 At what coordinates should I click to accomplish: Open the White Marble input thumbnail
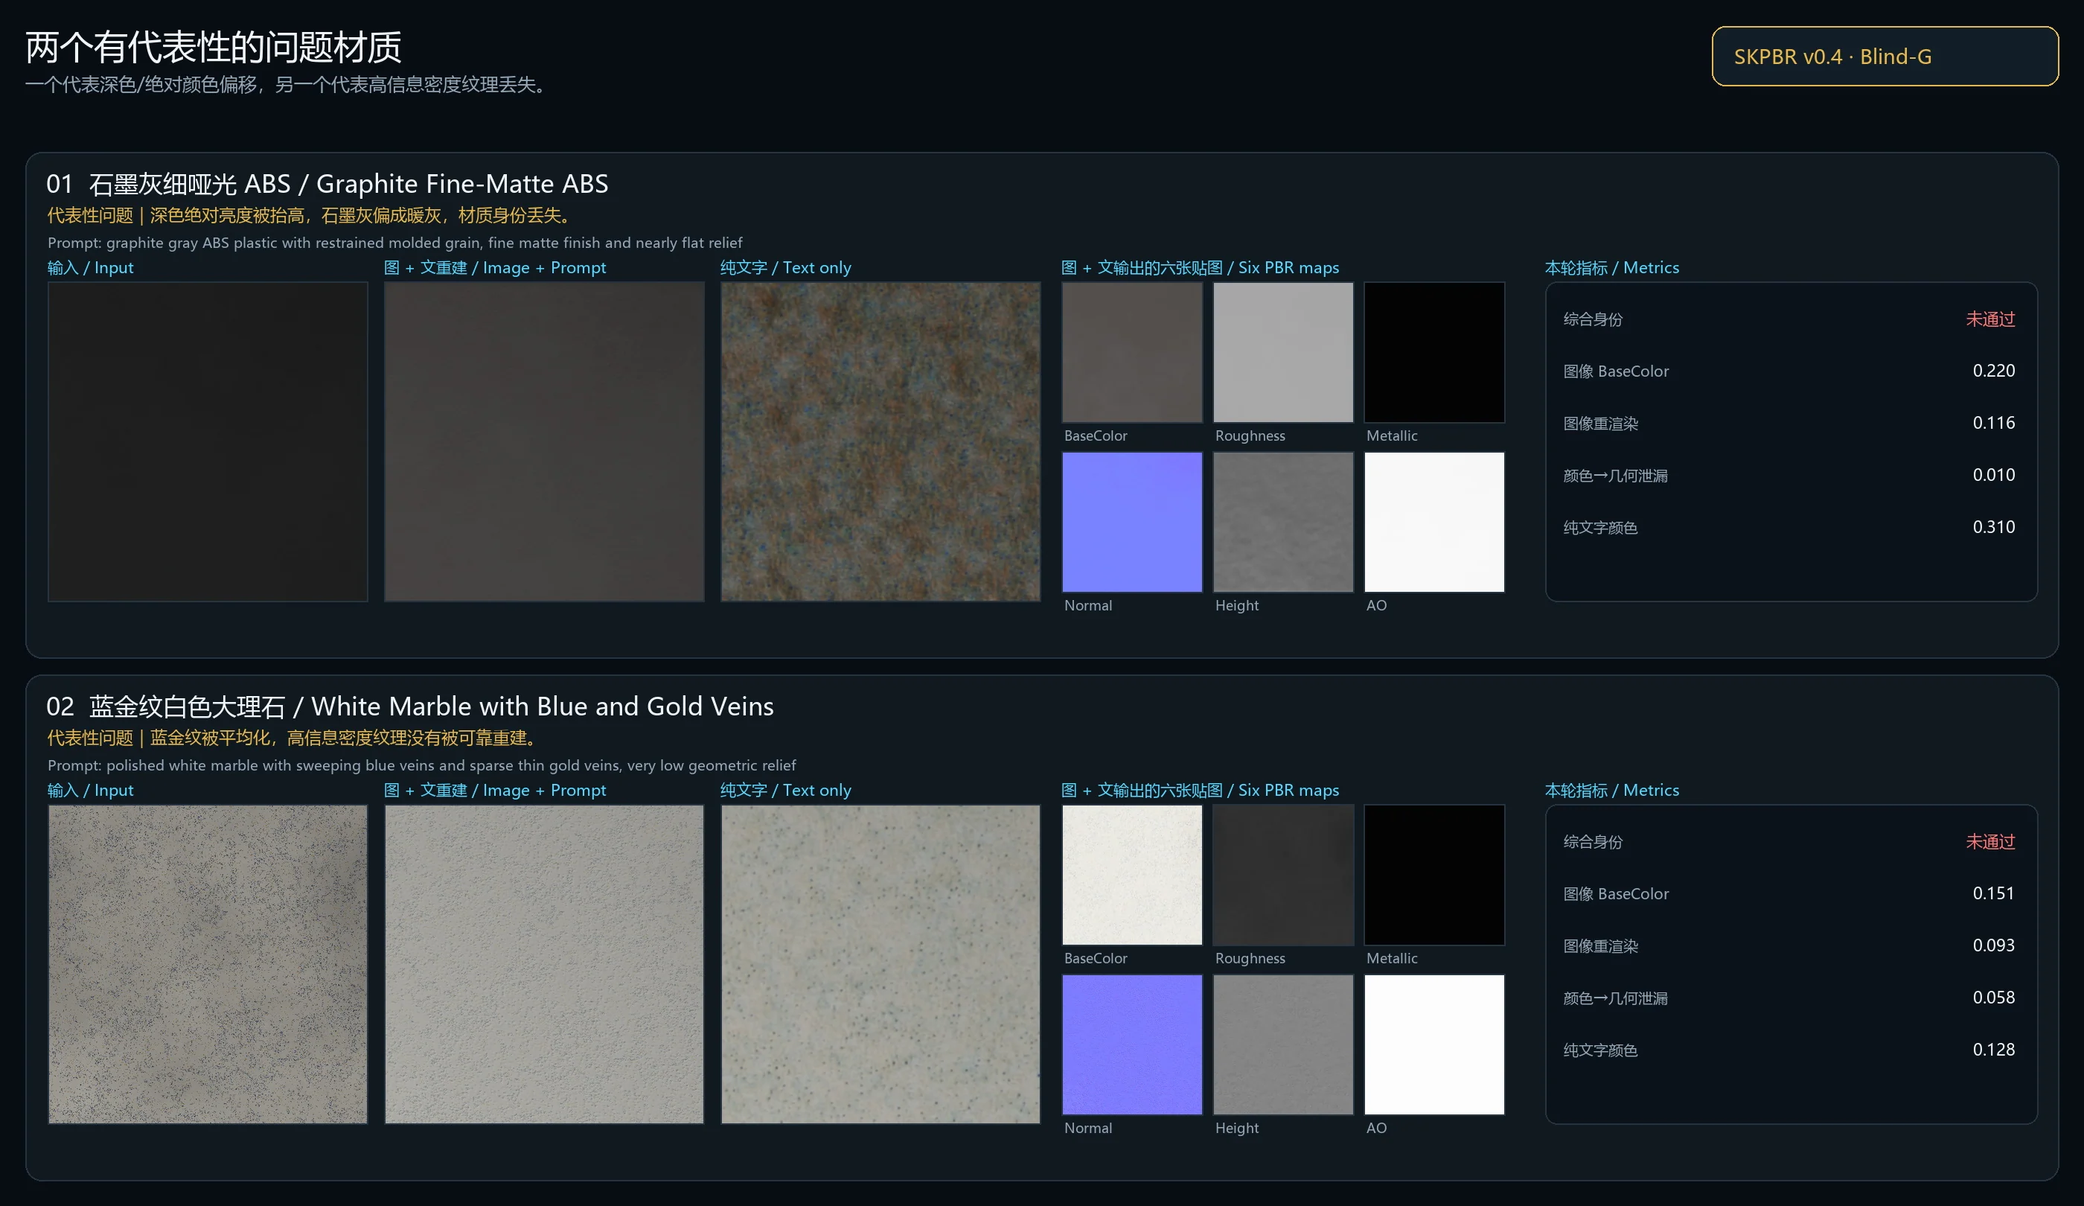pyautogui.click(x=208, y=965)
